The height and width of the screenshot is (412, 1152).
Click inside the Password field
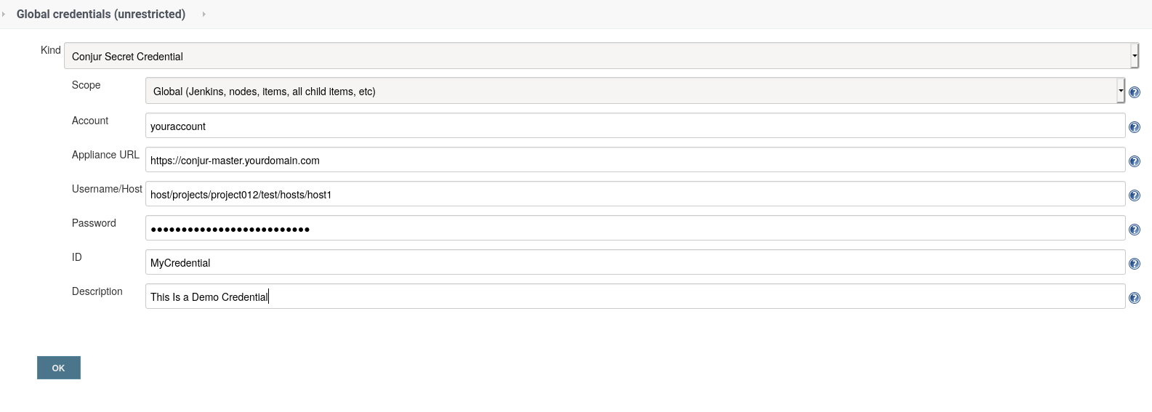click(635, 228)
